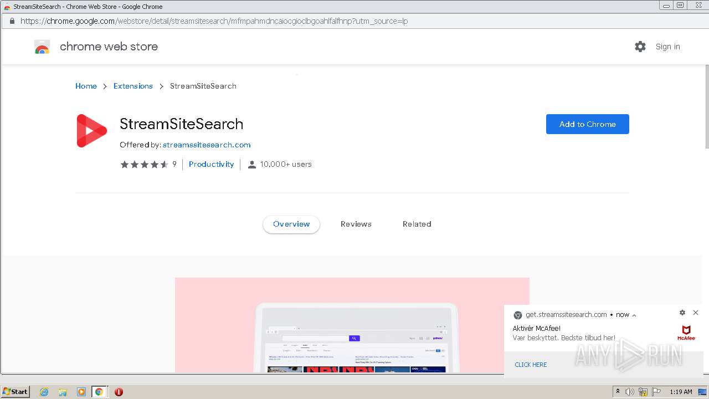This screenshot has height=399, width=709.
Task: Click the extension preview screenshot
Action: pyautogui.click(x=352, y=325)
